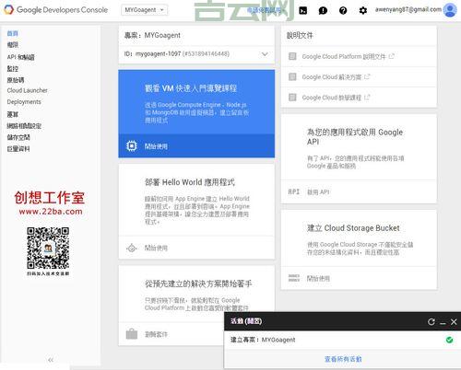Click the awenyang87@gmail.com account email
Viewport: 461px width, 370px height.
[x=408, y=9]
